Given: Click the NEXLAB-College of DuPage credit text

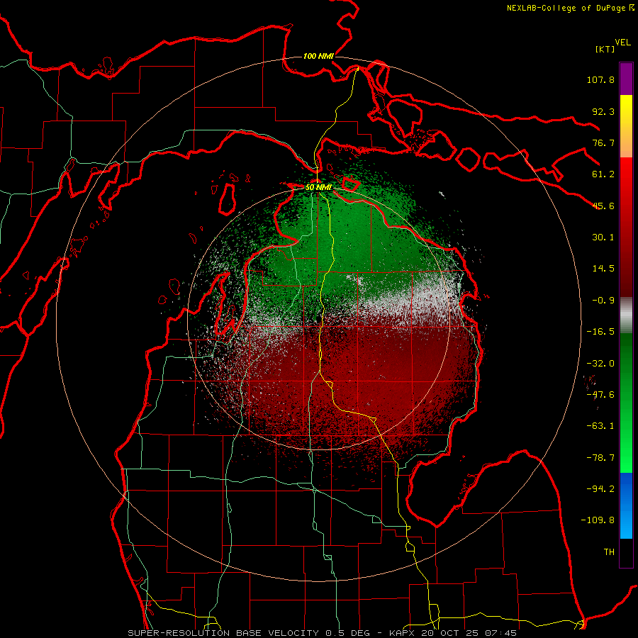Looking at the screenshot, I should pos(570,8).
